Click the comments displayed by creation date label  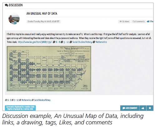click(x=20, y=108)
